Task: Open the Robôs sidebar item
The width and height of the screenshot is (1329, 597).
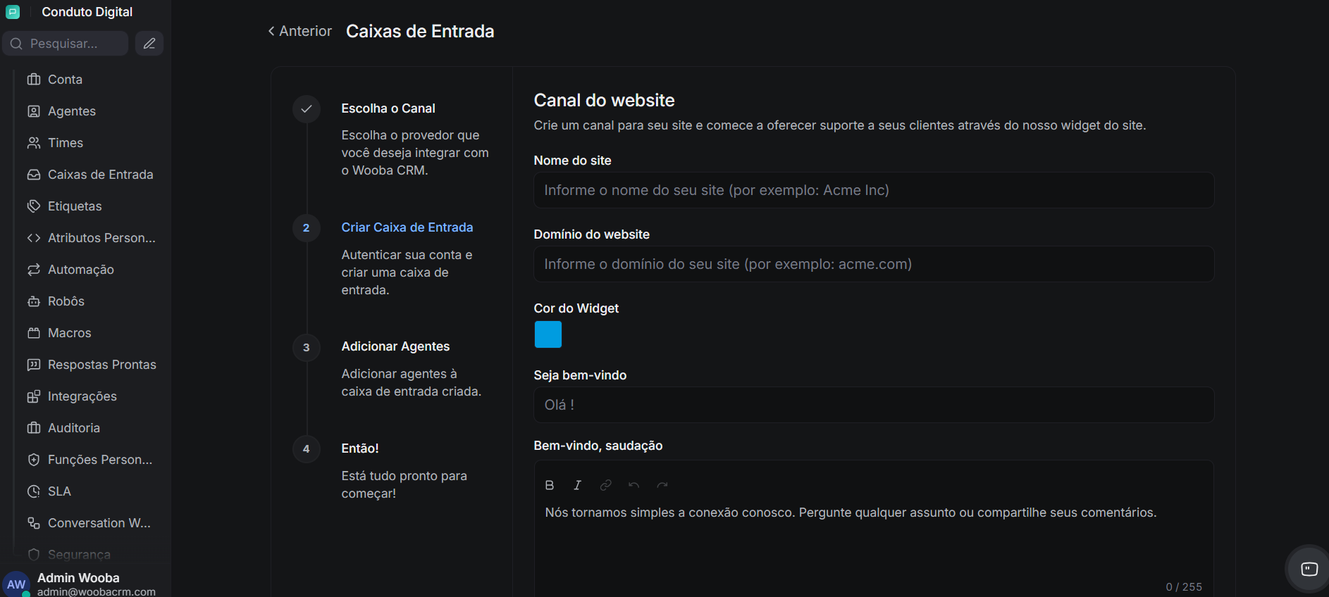Action: tap(66, 301)
